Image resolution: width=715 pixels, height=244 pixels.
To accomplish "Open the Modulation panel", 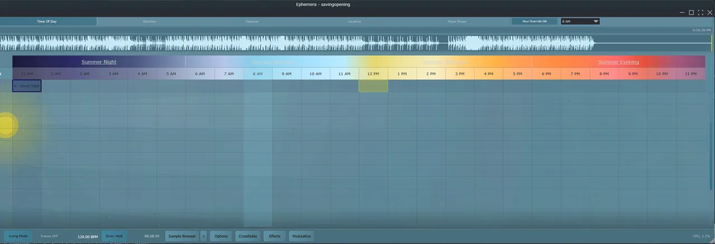I will (301, 236).
